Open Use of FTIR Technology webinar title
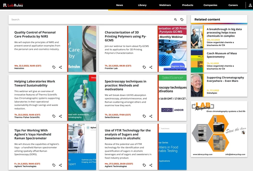The width and height of the screenshot is (253, 171). (128, 134)
